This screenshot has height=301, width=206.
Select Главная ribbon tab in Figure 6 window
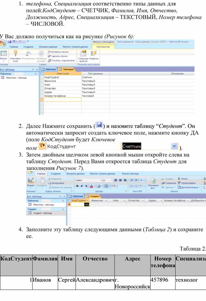tap(14, 47)
